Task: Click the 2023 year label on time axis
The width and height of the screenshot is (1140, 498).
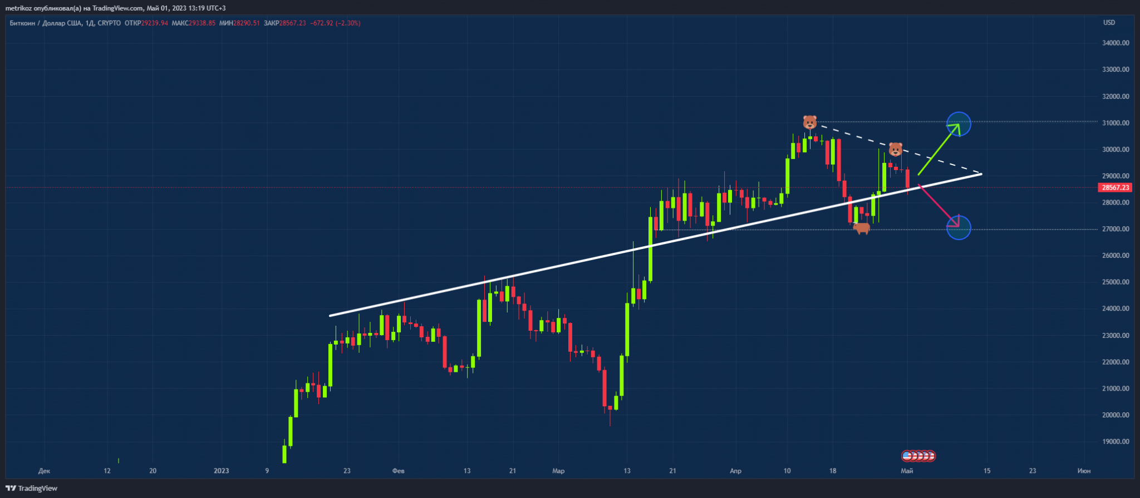Action: coord(222,471)
